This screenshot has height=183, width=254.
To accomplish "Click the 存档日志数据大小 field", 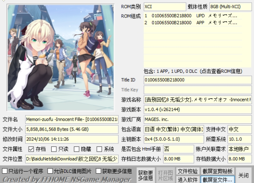I will click(178, 159).
